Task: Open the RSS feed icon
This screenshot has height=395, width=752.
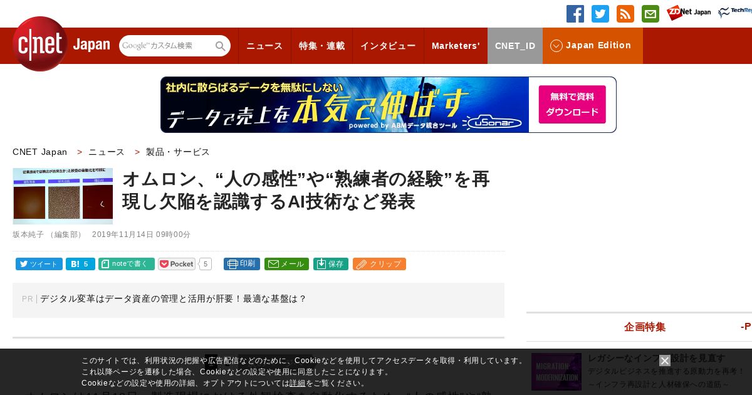Action: (625, 14)
